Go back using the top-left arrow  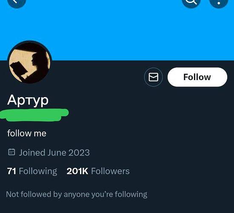[17, 2]
